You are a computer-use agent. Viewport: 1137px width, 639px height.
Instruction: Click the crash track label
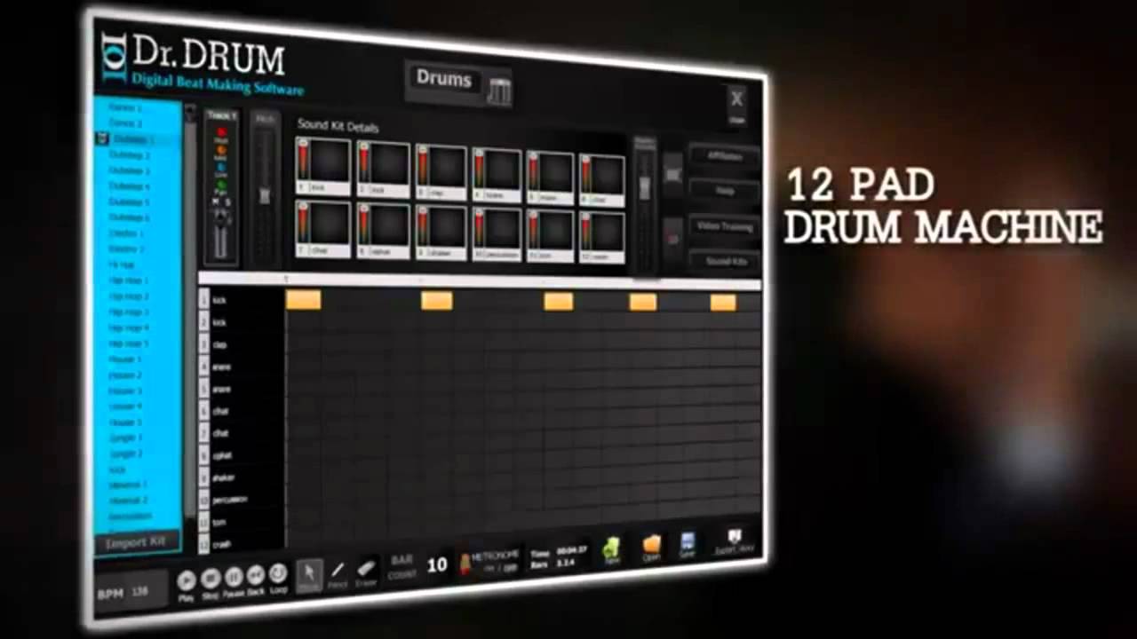click(221, 543)
